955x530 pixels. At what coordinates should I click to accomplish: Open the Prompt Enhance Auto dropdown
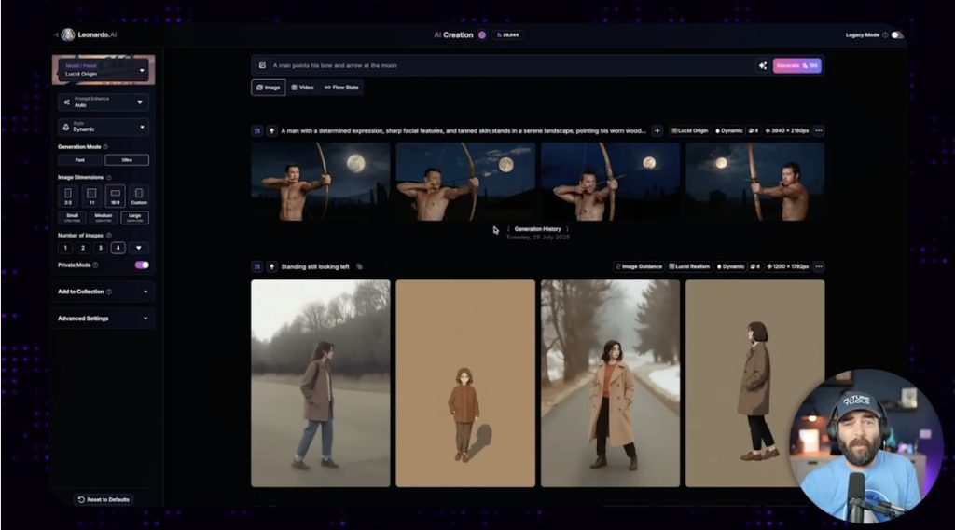(103, 102)
